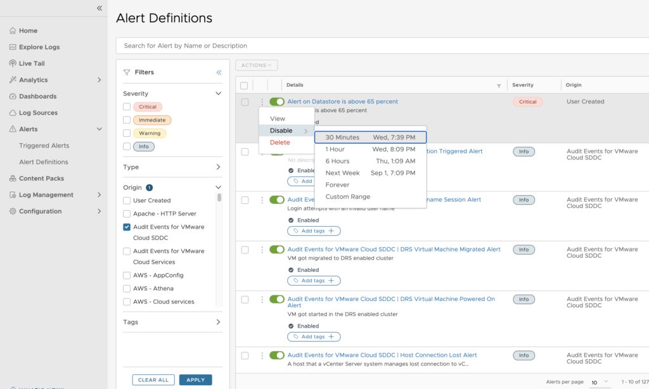649x389 pixels.
Task: Open row menu for DRS Virtual Machine Powered On Alert
Action: pyautogui.click(x=262, y=300)
